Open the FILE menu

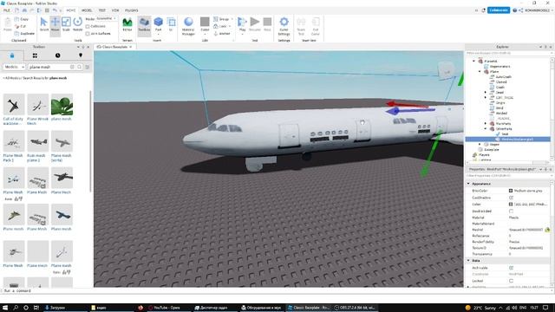(7, 10)
